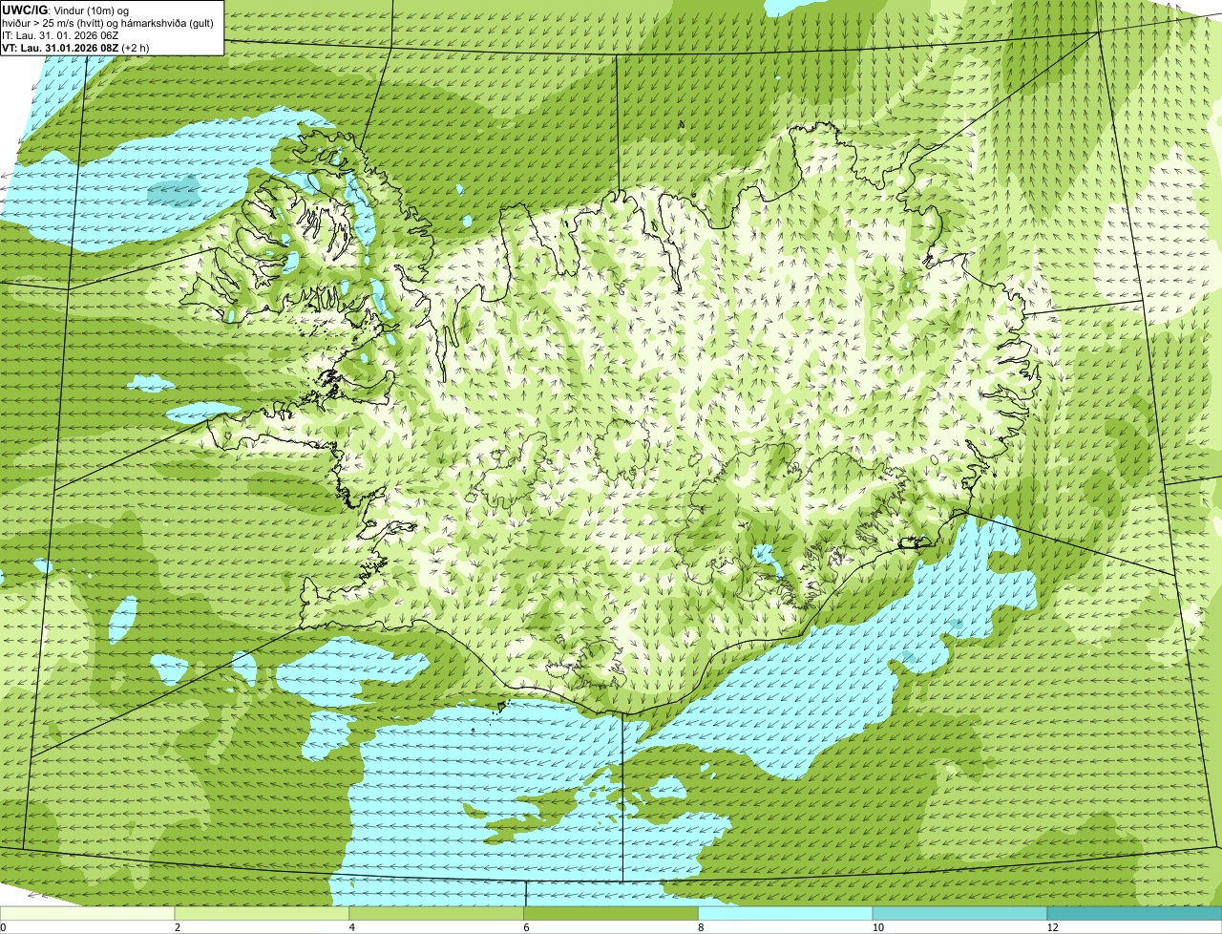Click the '12' tick label on the scale
Viewport: 1222px width, 934px height.
pos(1052,927)
